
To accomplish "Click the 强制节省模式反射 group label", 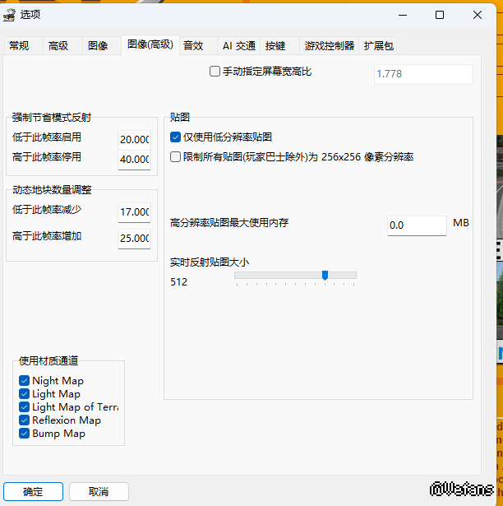I will coord(52,117).
